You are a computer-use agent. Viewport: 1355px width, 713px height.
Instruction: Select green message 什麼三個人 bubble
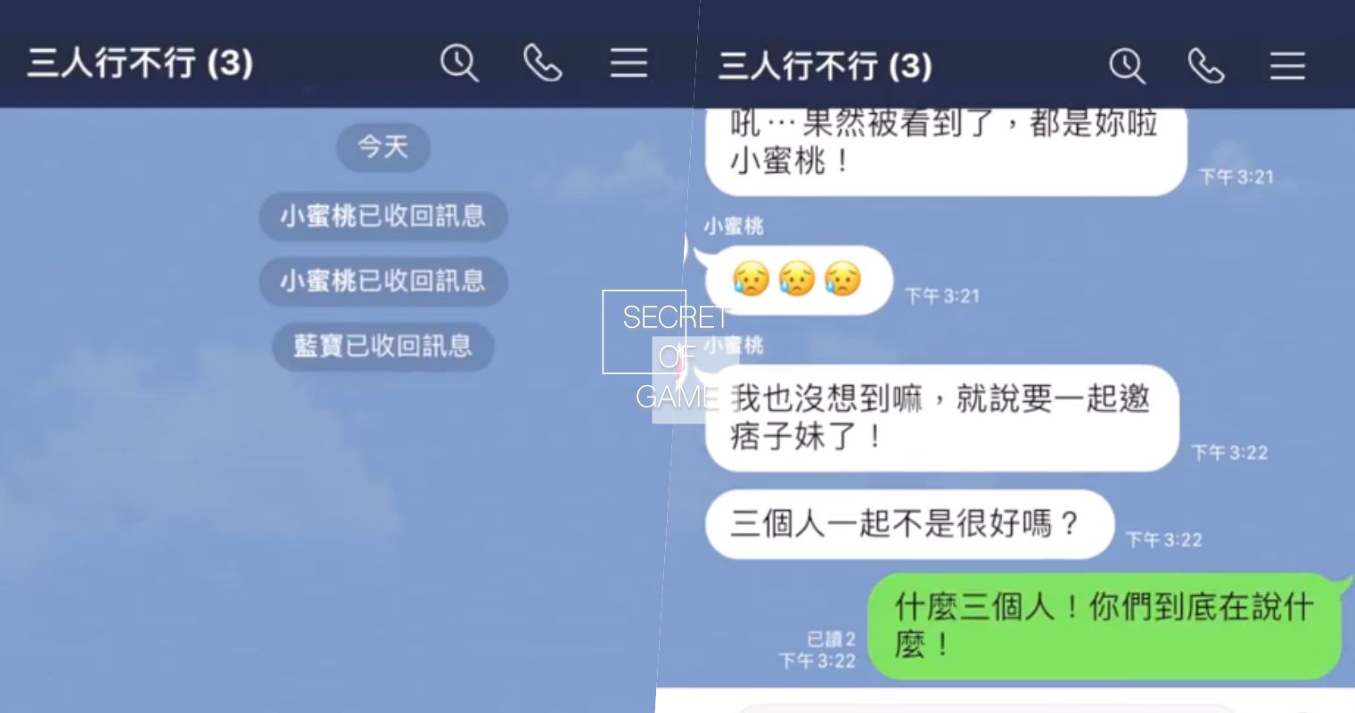pyautogui.click(x=1106, y=626)
